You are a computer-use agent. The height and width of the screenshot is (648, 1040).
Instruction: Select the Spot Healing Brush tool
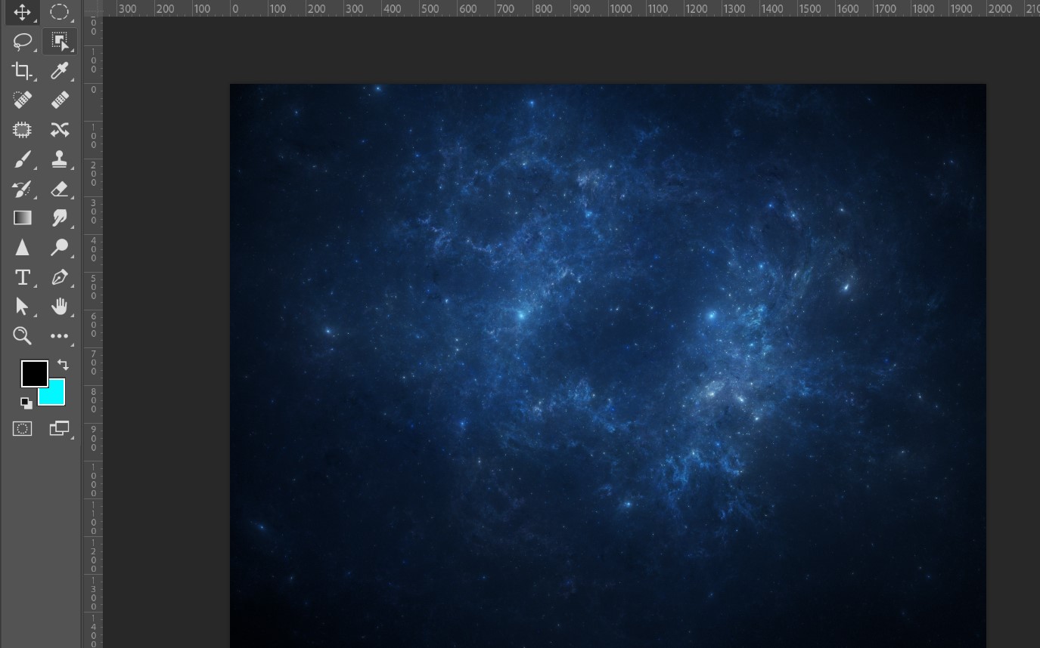[22, 100]
